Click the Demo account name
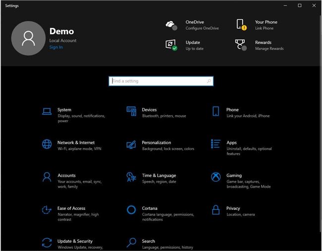The height and width of the screenshot is (251, 322). coord(61,31)
